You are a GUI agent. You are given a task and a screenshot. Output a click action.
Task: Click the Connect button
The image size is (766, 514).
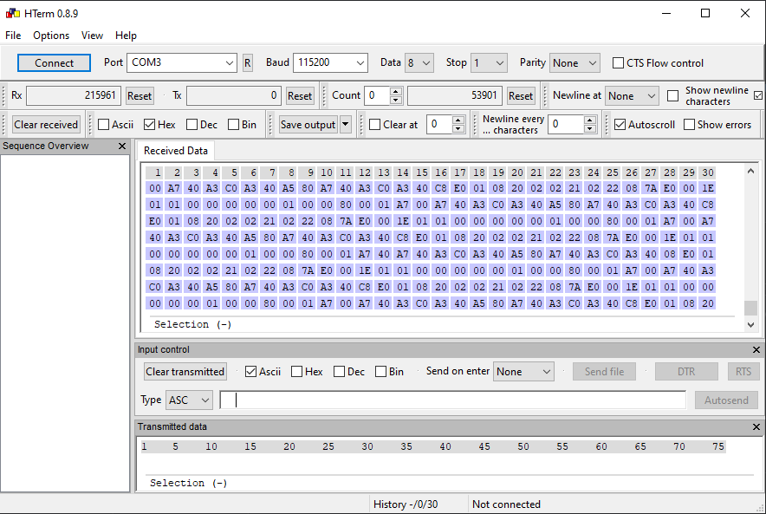pos(54,63)
